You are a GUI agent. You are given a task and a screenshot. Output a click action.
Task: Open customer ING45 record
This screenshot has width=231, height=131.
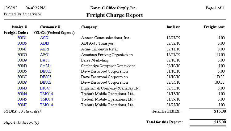coord(46,88)
